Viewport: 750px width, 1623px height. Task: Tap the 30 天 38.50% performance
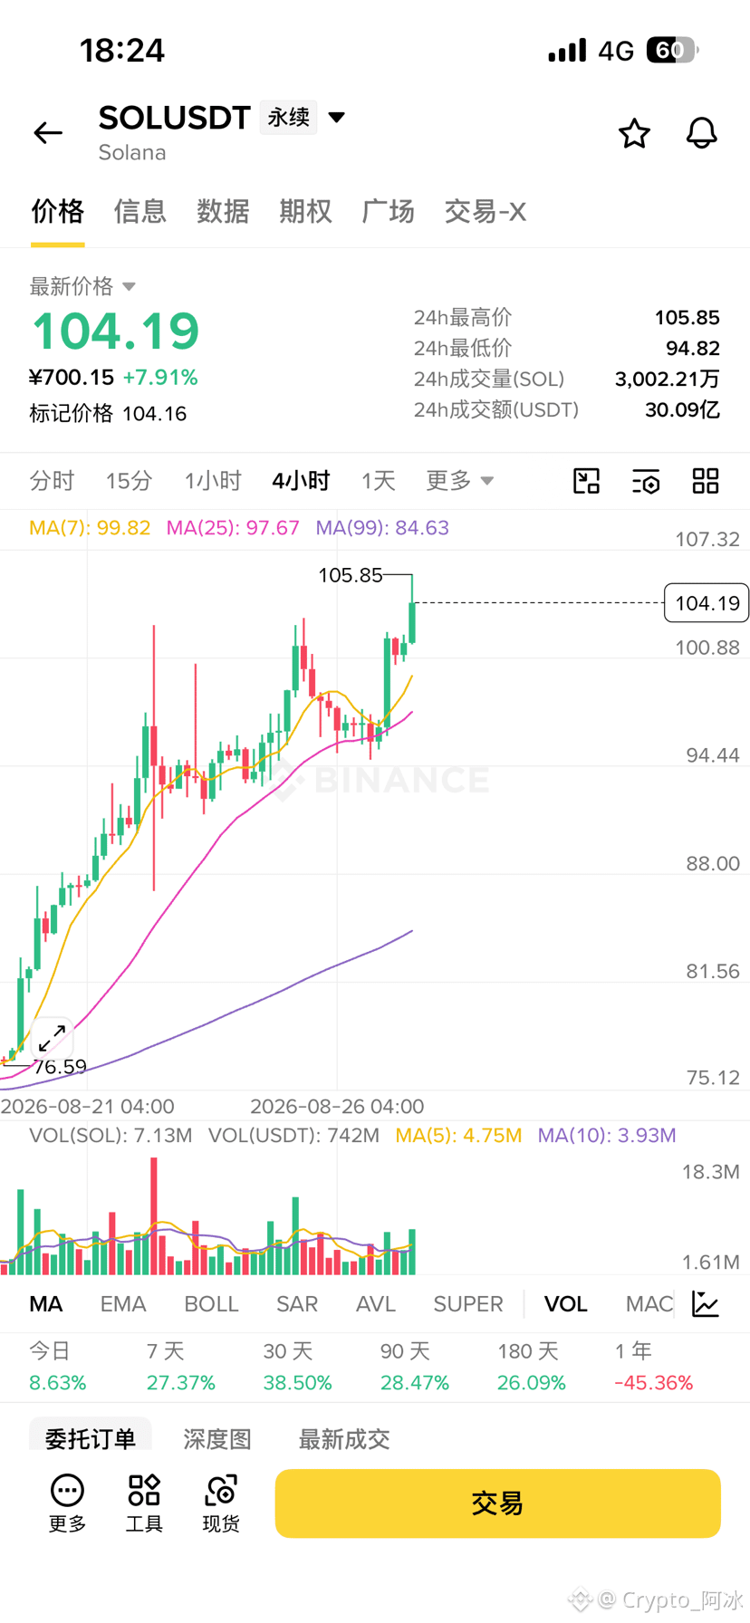click(x=297, y=1368)
